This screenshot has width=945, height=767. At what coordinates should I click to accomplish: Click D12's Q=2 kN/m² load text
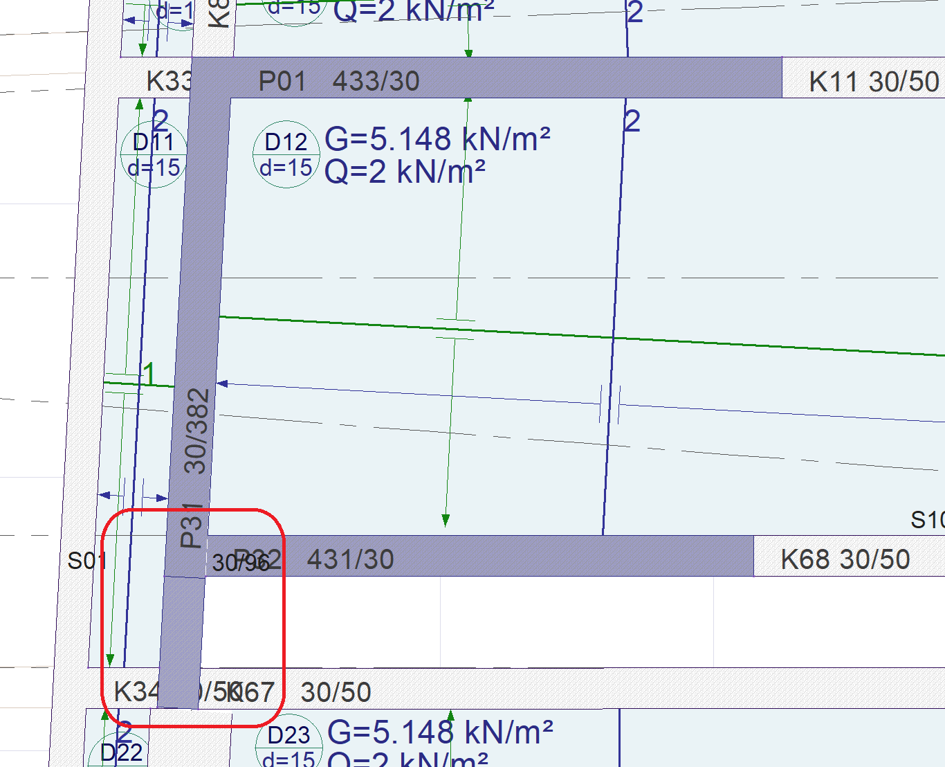[x=405, y=171]
